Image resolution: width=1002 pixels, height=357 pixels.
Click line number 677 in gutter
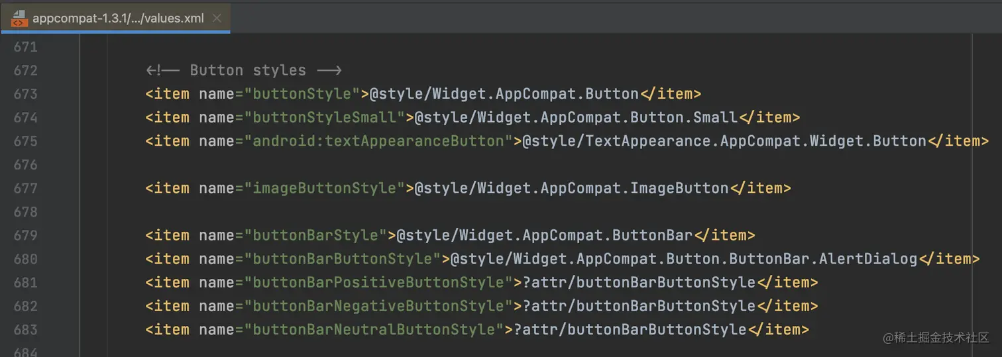(25, 188)
